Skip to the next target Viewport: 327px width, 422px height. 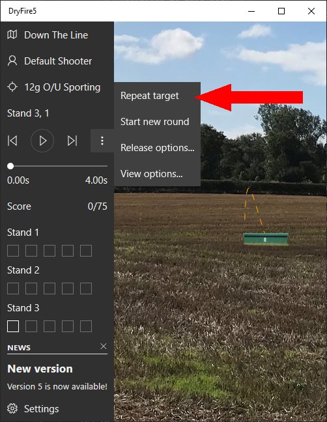point(72,141)
